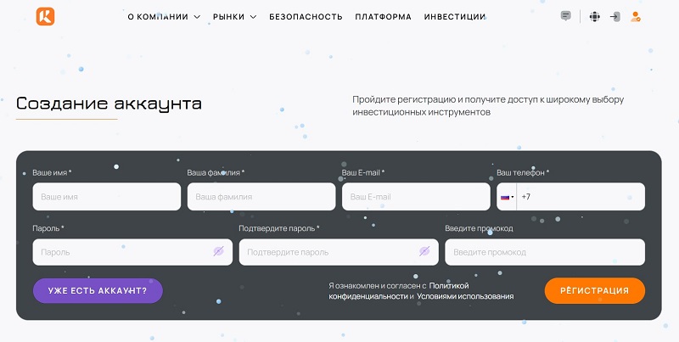
Task: Open the БЕЗОПАСНОСТЬ menu item
Action: click(x=306, y=17)
